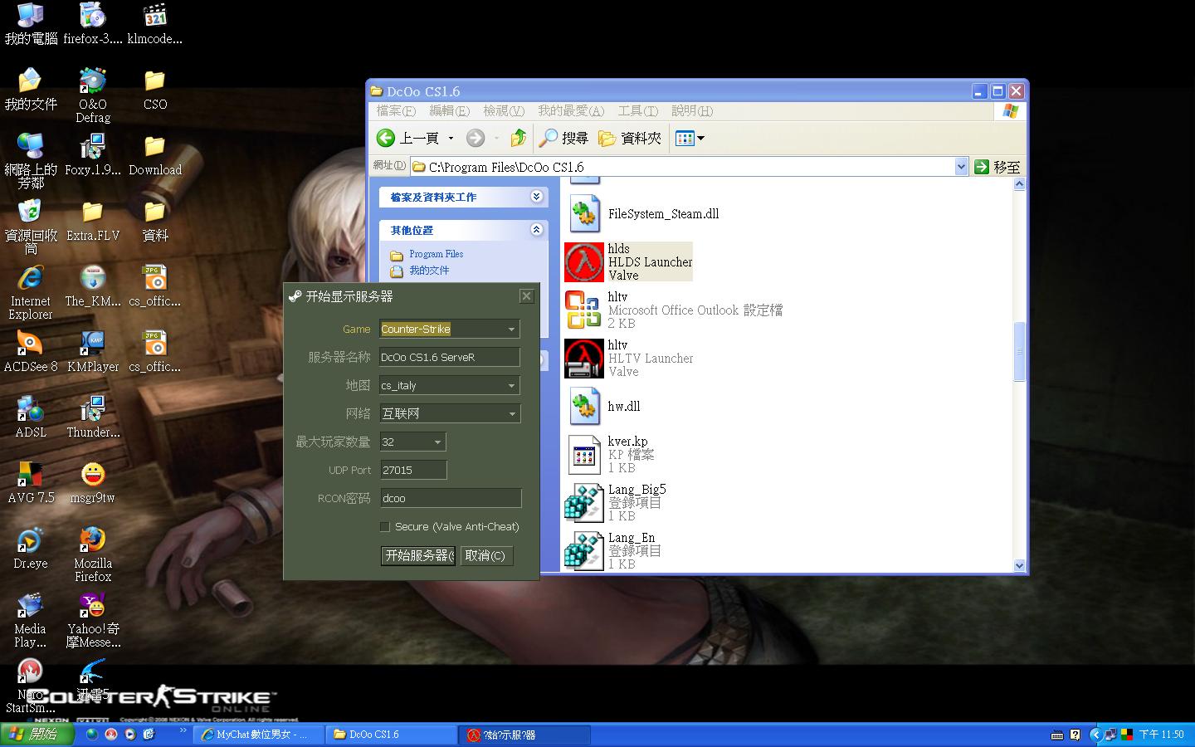
Task: Click the Explorer Forward arrow button
Action: point(476,138)
